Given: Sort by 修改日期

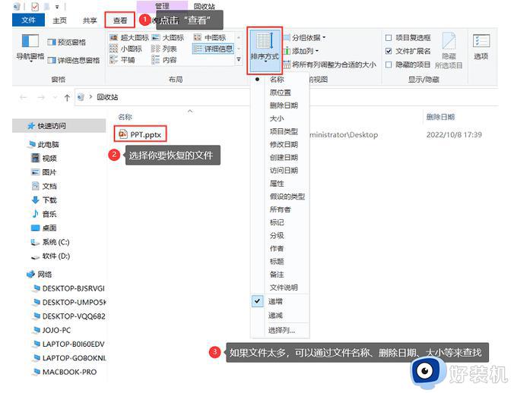Looking at the screenshot, I should point(284,144).
